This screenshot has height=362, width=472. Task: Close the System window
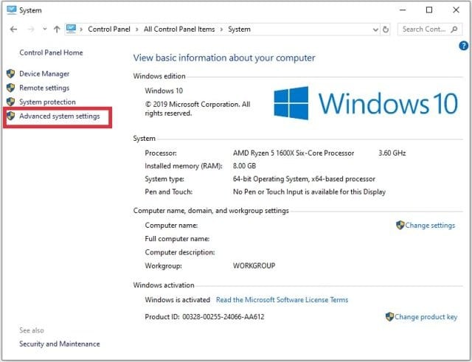coord(456,10)
